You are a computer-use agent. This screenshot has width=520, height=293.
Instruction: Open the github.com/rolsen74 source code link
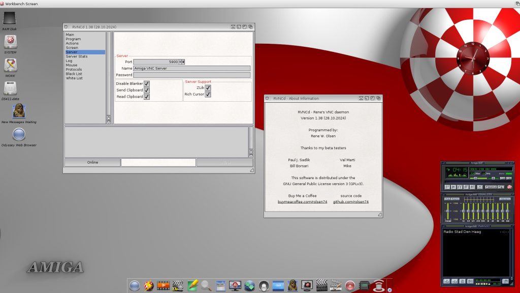point(351,201)
